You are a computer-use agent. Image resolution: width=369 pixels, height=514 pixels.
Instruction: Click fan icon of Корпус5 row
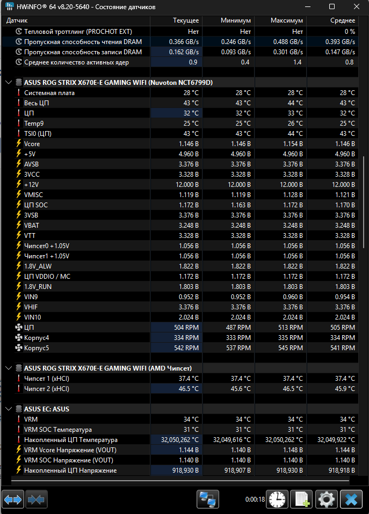19,348
